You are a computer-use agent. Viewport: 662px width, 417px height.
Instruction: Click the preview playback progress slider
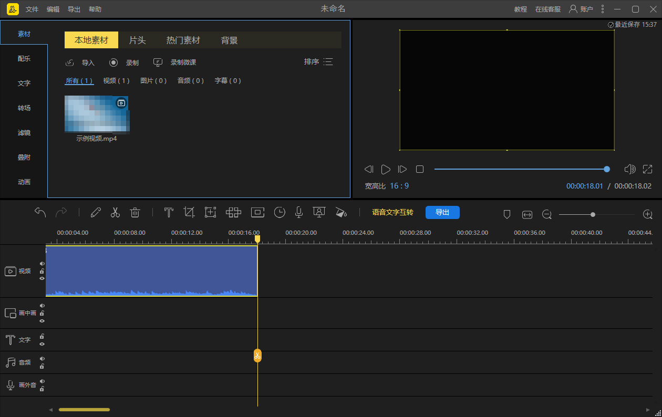[520, 169]
